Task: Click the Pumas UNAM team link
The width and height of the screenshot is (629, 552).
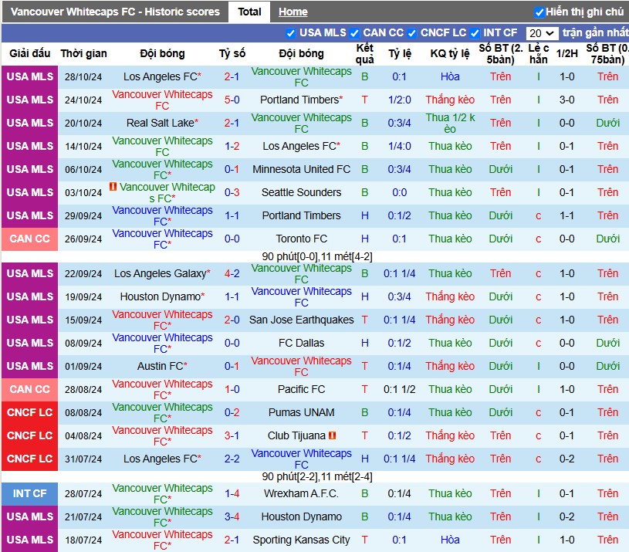Action: click(x=301, y=412)
